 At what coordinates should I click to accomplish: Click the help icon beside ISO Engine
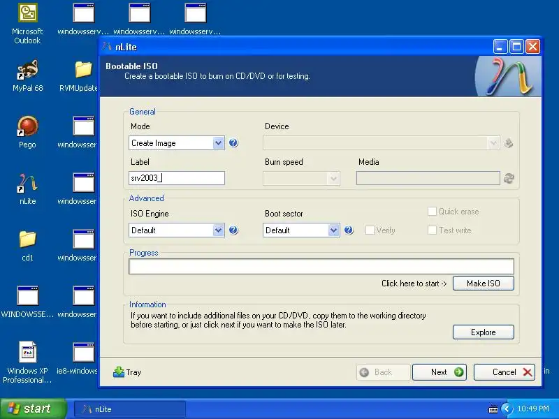(x=233, y=230)
